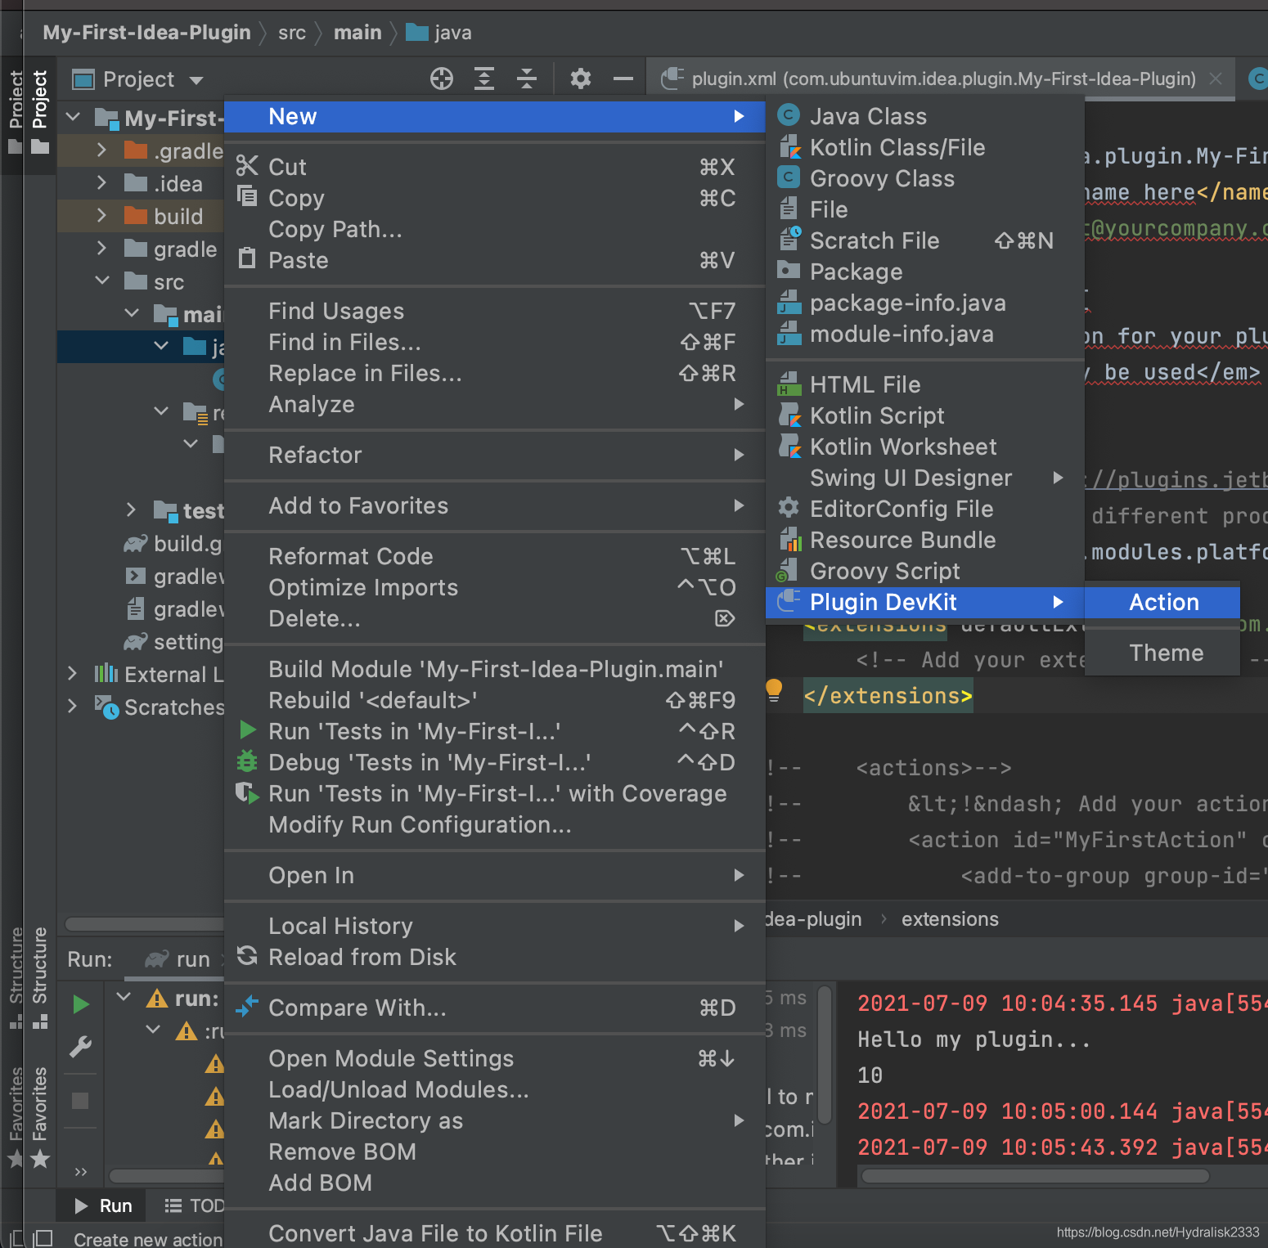Click the green Run tests arrow icon
This screenshot has width=1268, height=1248.
pos(248,729)
